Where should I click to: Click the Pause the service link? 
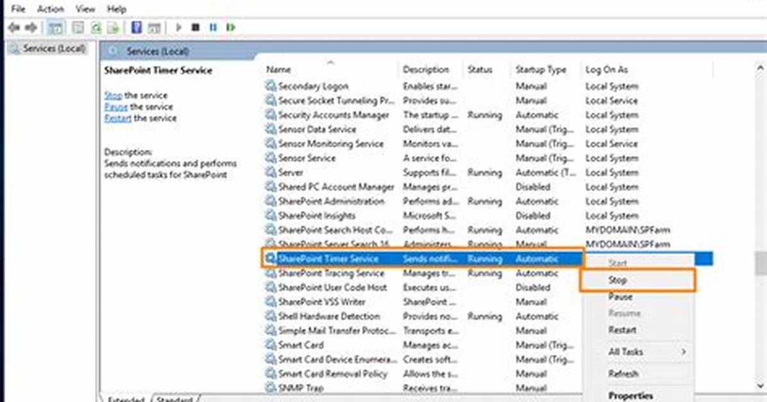[x=116, y=106]
